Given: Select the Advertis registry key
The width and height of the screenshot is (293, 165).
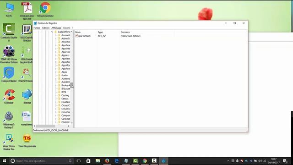Looking at the screenshot, I should 65,42.
